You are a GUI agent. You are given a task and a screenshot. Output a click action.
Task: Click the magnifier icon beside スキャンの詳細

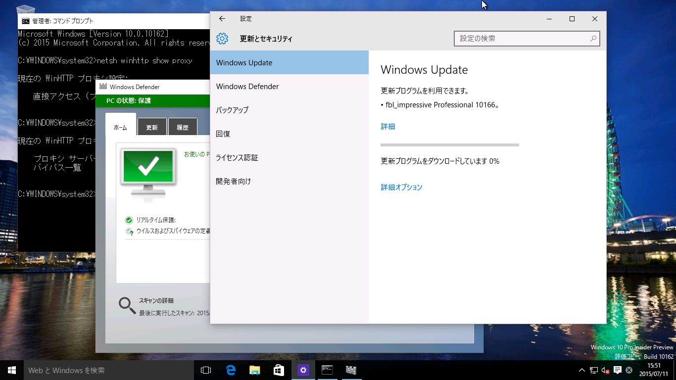pyautogui.click(x=127, y=306)
